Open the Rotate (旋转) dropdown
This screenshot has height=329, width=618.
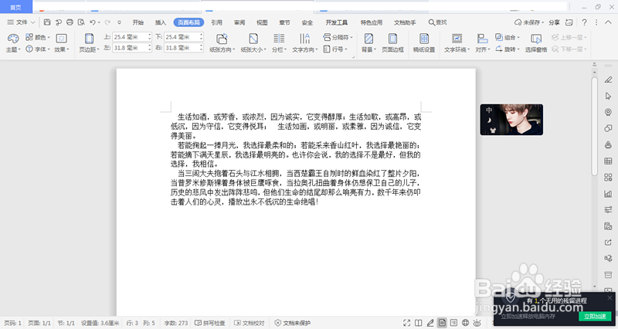(x=508, y=49)
